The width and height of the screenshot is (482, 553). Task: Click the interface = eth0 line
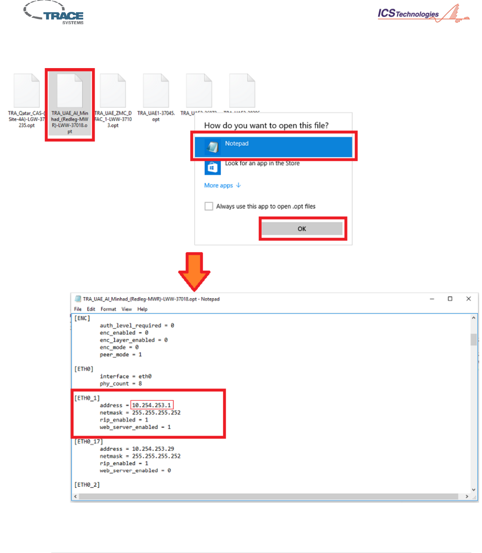126,376
